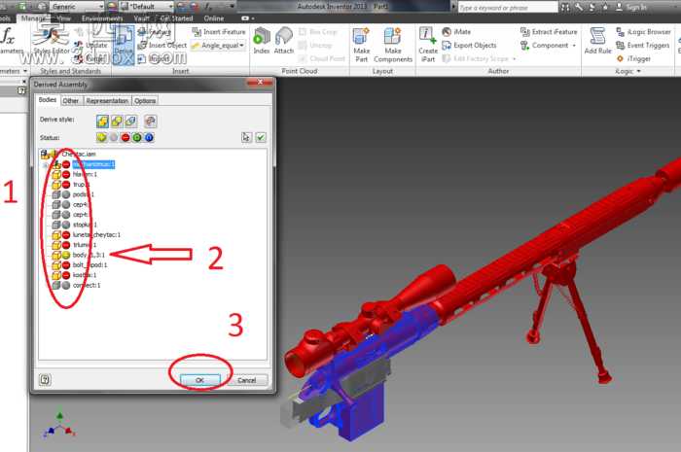
Task: Open the Point Cloud Index tool
Action: coord(261,41)
